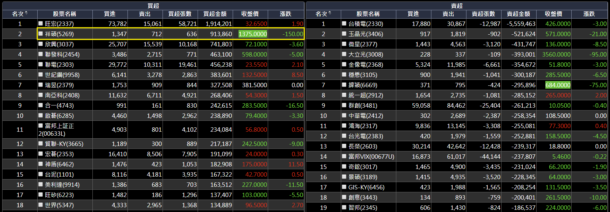
Task: Sort the 買超 table by 名次 arrow
Action: (x=26, y=14)
